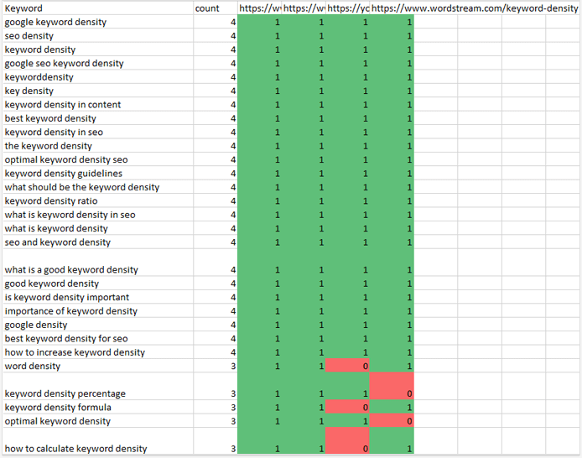Click "what should be the keyword density" cell
Screen dimensions: 582x458
coord(98,187)
